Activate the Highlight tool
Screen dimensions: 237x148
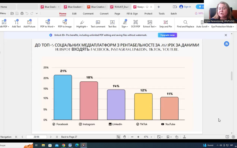[82, 24]
